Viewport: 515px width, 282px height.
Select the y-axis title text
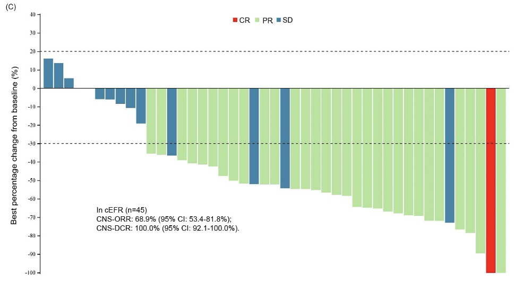[14, 143]
